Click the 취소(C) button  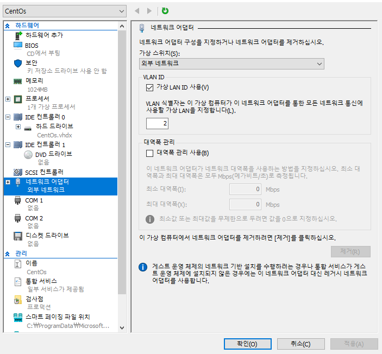tap(301, 344)
